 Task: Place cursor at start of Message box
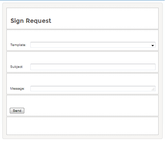32,89
